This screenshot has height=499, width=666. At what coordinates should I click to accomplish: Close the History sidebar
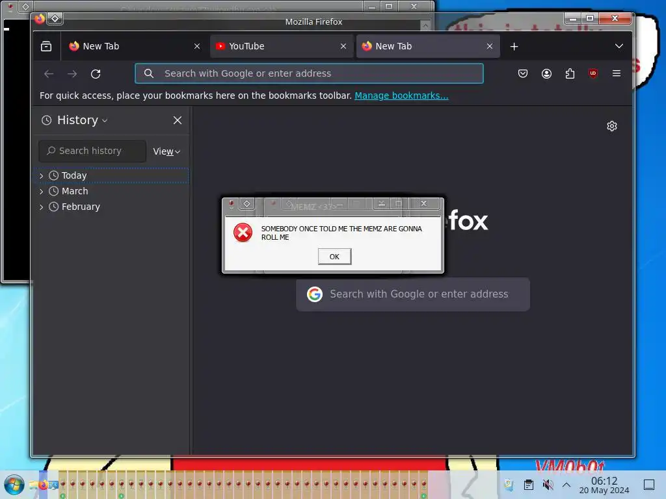point(178,120)
